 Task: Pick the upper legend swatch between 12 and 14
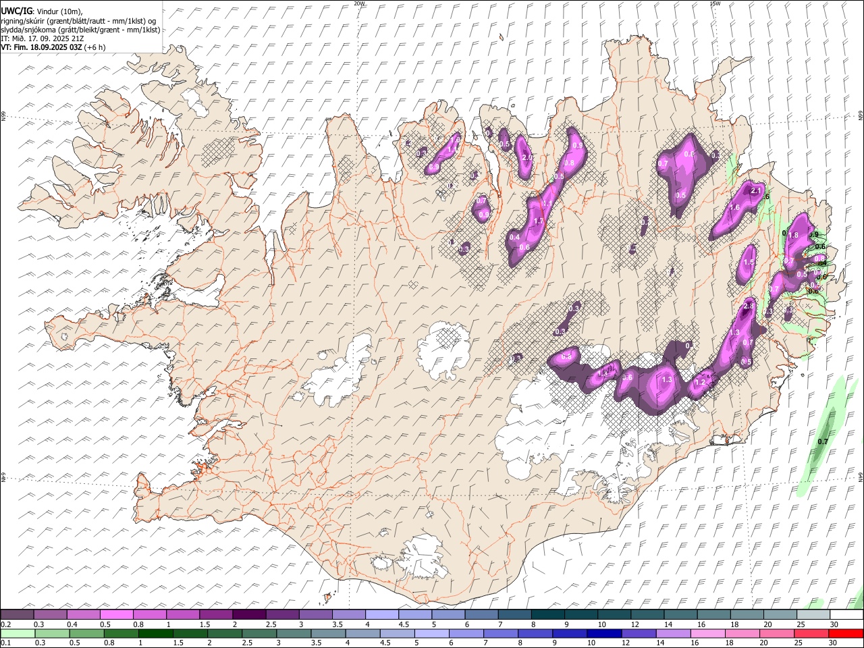tap(646, 614)
